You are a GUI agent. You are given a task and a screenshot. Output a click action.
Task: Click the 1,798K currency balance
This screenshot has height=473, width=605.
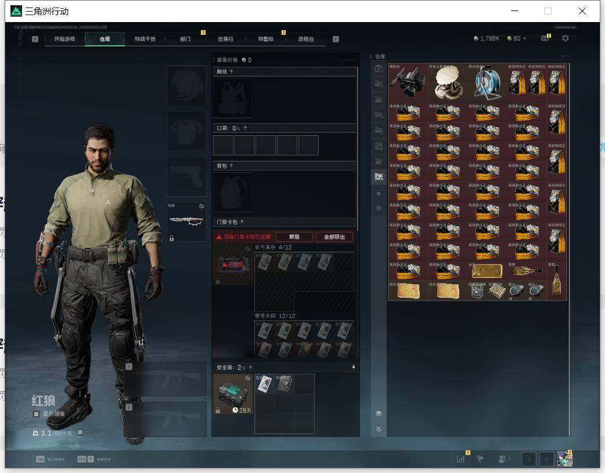pos(487,38)
